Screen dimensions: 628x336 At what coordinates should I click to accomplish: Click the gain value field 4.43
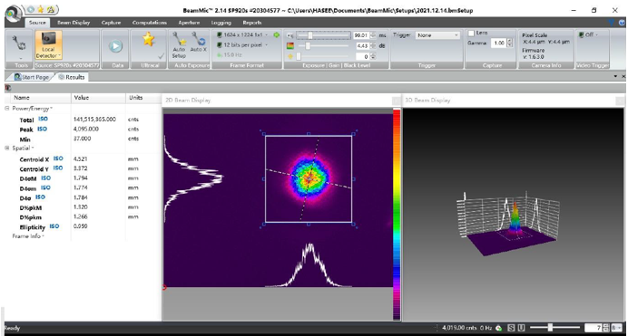(362, 46)
